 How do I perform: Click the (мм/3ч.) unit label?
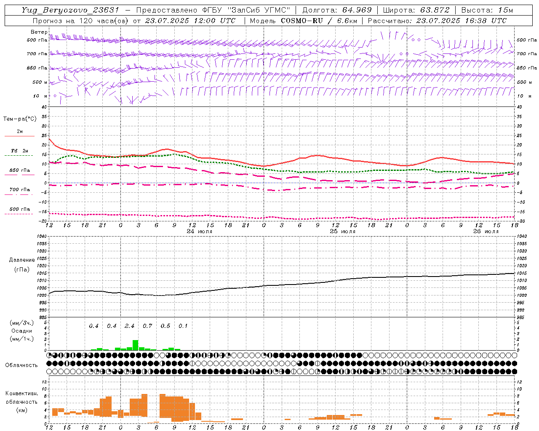(22, 323)
